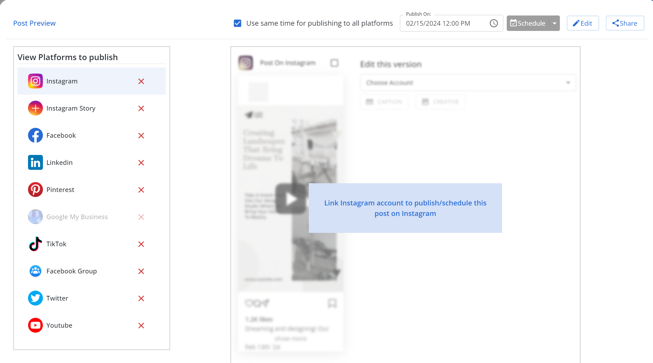The width and height of the screenshot is (653, 363).
Task: Select the TikTok platform icon
Action: 35,244
